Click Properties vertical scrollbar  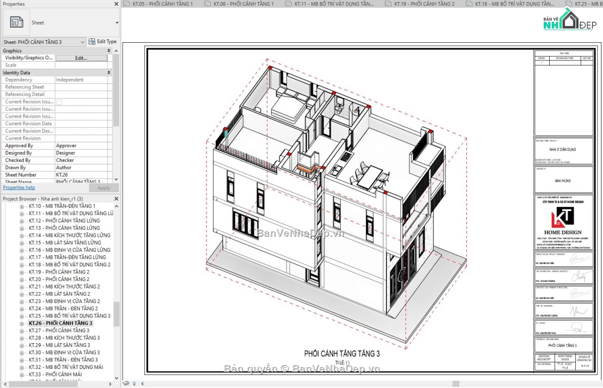point(116,90)
